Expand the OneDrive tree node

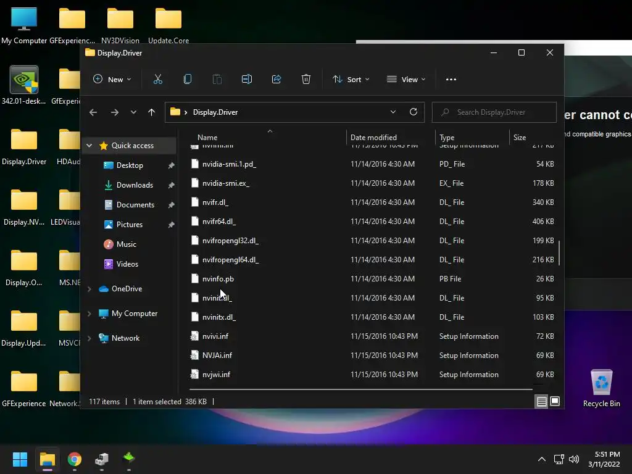point(89,289)
